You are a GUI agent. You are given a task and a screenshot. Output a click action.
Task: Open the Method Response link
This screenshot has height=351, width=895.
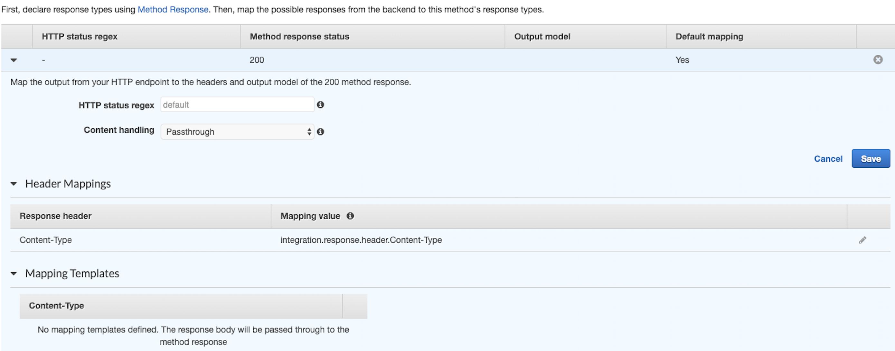tap(173, 10)
